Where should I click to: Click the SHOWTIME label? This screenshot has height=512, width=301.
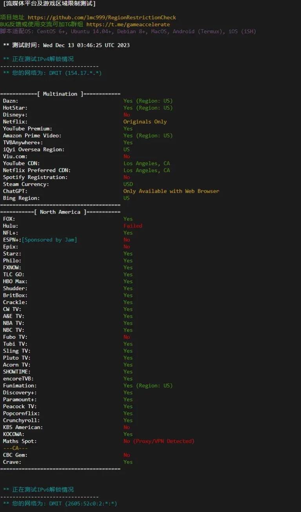pyautogui.click(x=17, y=372)
